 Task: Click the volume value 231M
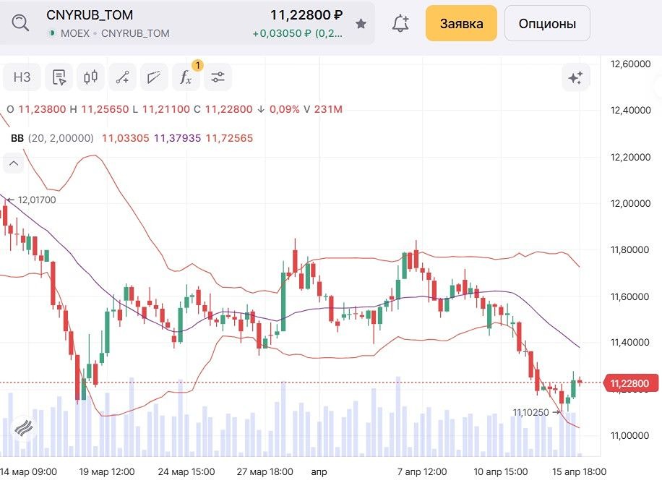tap(328, 109)
